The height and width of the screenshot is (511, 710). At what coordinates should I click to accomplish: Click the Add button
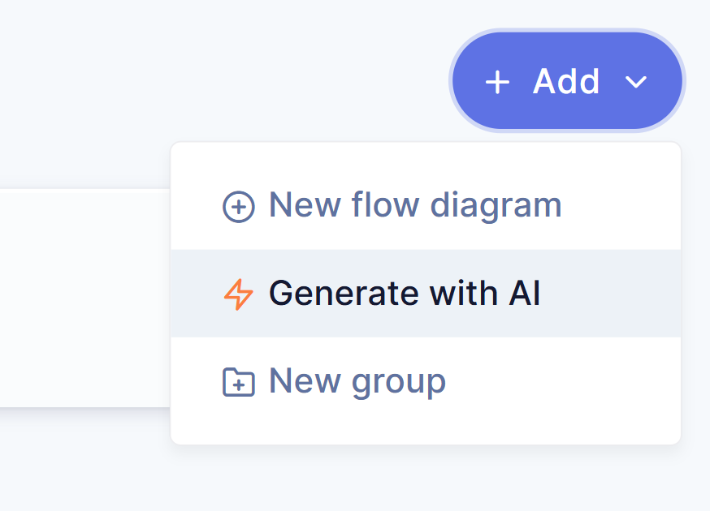pyautogui.click(x=566, y=81)
